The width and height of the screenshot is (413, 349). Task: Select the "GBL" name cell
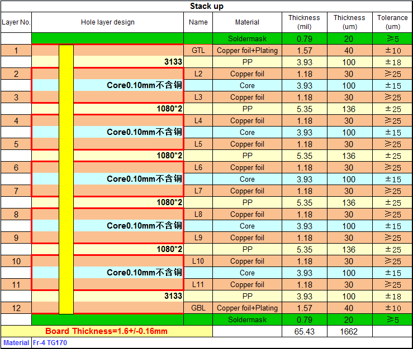[198, 308]
